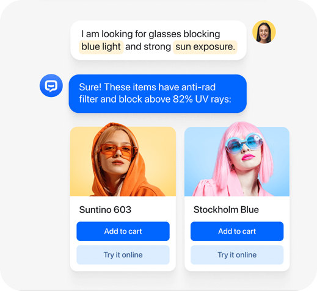This screenshot has width=317, height=291.
Task: Open the Suntino 603 product photo
Action: tap(123, 160)
